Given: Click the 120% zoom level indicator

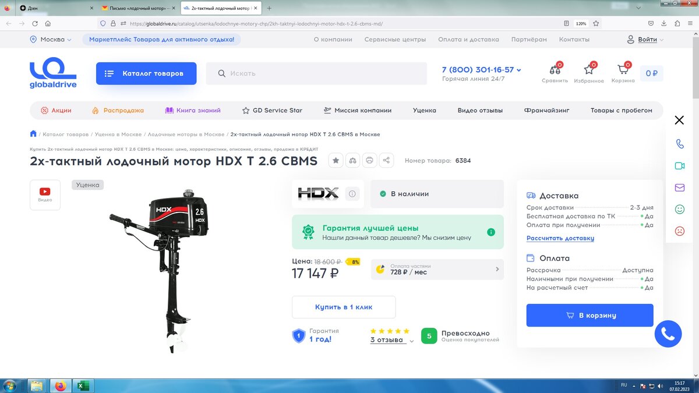Looking at the screenshot, I should (x=581, y=24).
